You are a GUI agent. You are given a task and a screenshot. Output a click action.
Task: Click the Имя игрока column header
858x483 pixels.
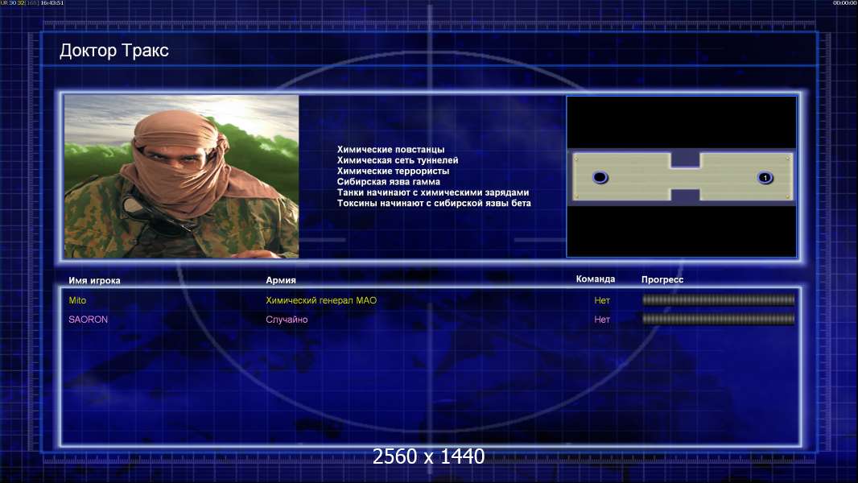point(95,281)
